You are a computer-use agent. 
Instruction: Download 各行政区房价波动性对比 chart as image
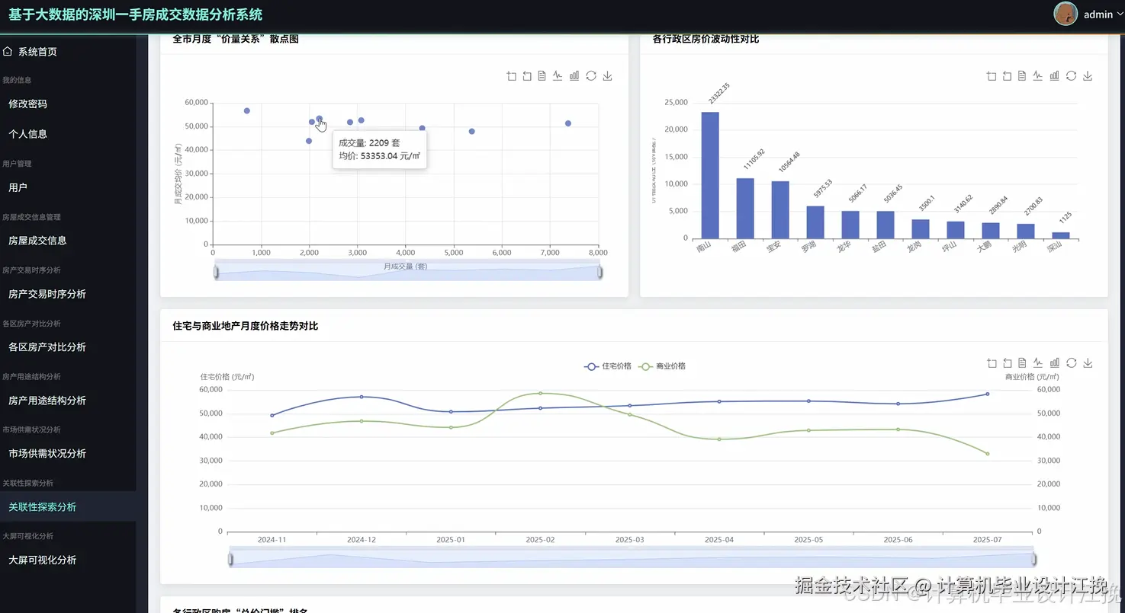coord(1088,76)
